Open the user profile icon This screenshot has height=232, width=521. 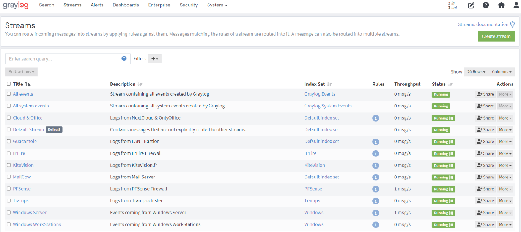(516, 5)
